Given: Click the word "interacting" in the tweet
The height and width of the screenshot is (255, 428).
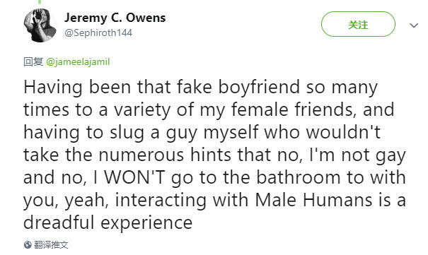Looking at the screenshot, I should pos(161,200).
